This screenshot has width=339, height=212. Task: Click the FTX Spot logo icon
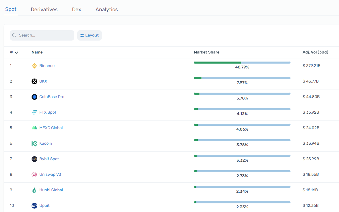coord(34,112)
